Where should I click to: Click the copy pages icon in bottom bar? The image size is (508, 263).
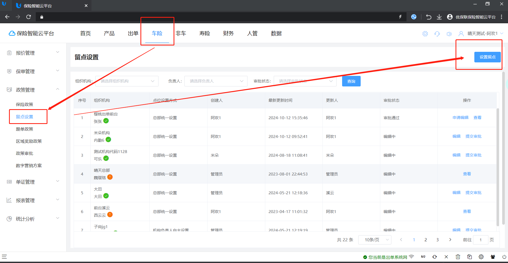(x=470, y=257)
